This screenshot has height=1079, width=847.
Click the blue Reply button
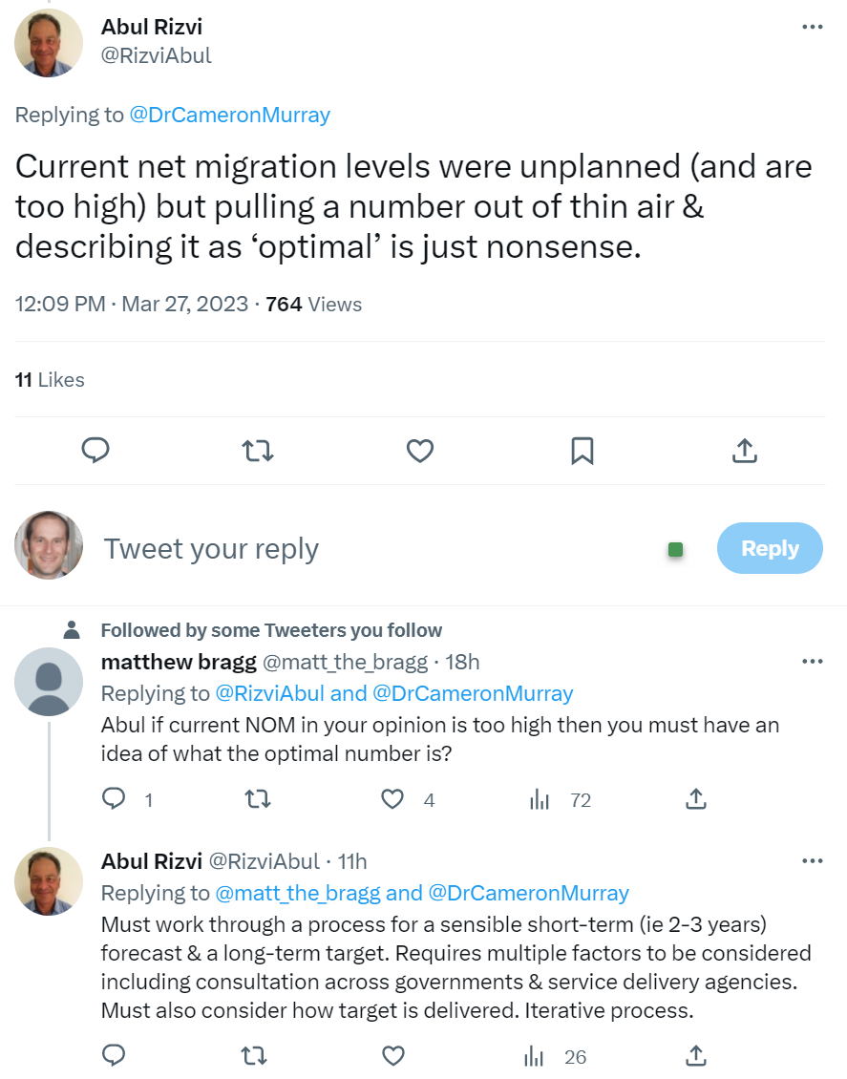(769, 548)
